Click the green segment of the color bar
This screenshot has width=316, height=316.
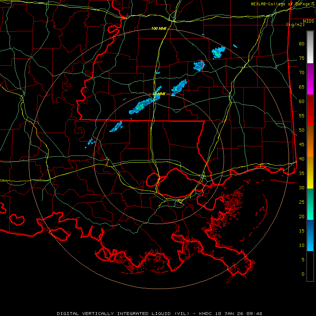point(310,204)
